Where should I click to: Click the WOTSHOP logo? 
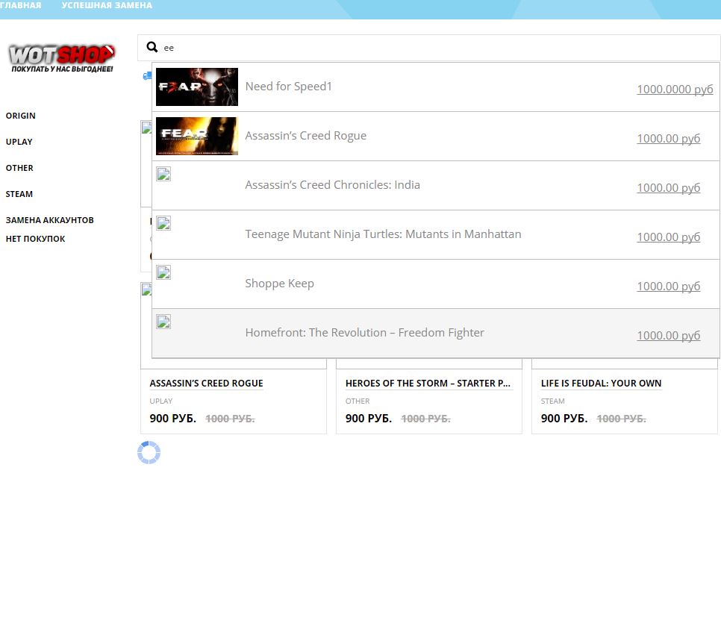pos(62,58)
